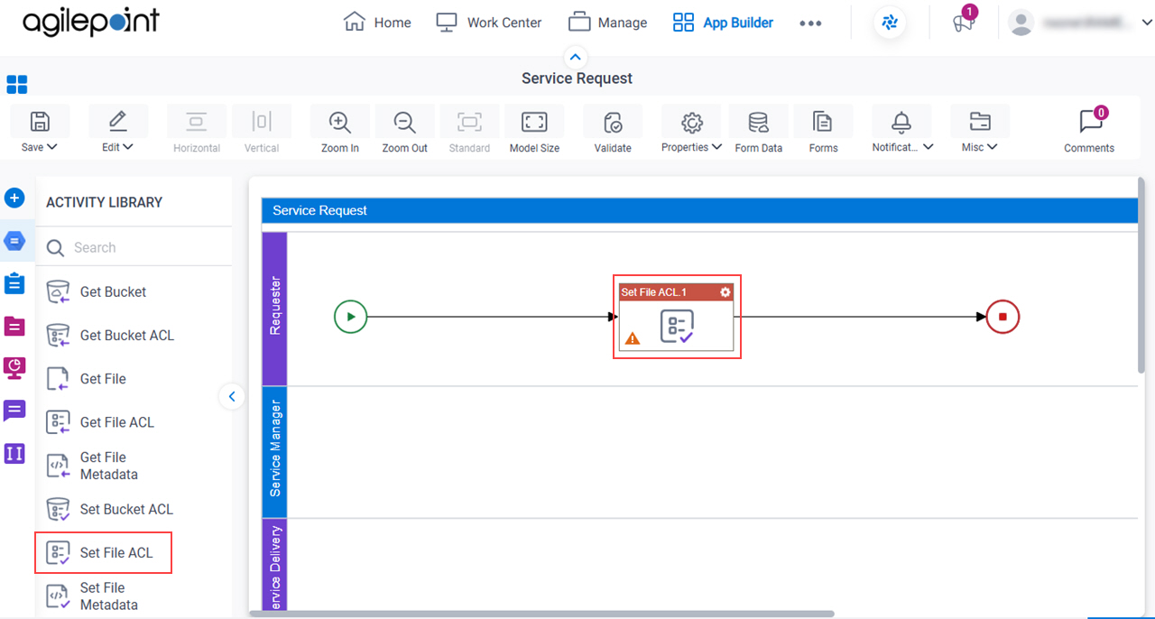Select Set File ACL activity
Viewport: 1155px width, 619px height.
pos(104,552)
